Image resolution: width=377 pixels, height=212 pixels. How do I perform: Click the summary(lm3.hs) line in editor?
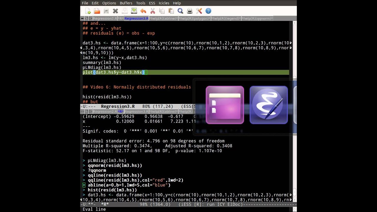102,62
